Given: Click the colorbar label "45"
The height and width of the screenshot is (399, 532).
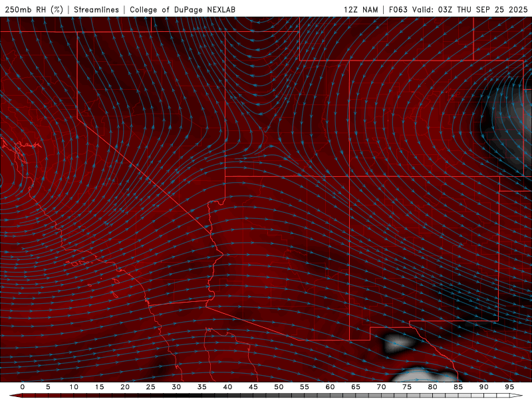Looking at the screenshot, I should coord(253,387).
